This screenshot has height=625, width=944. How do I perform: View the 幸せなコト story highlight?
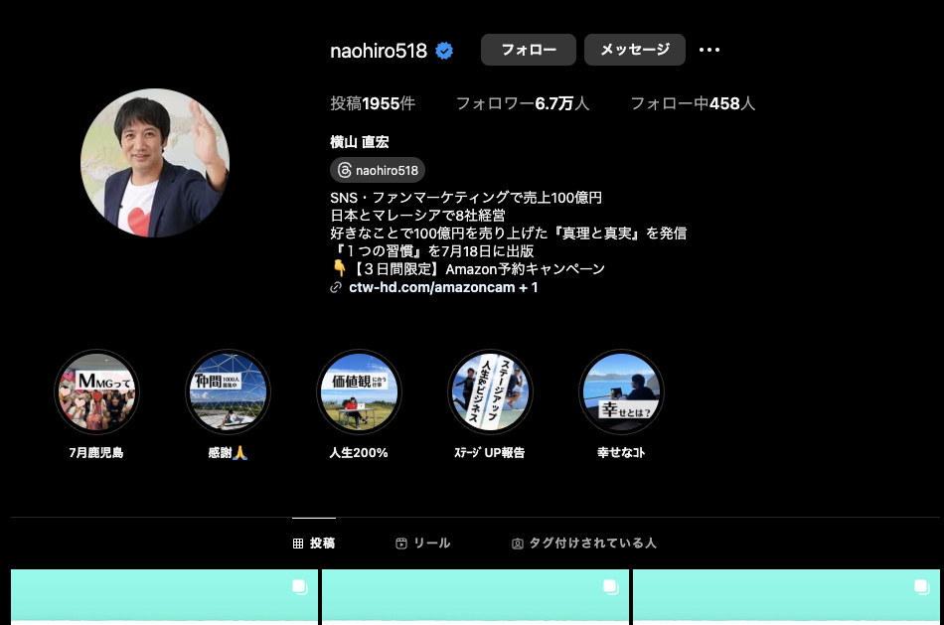(621, 391)
